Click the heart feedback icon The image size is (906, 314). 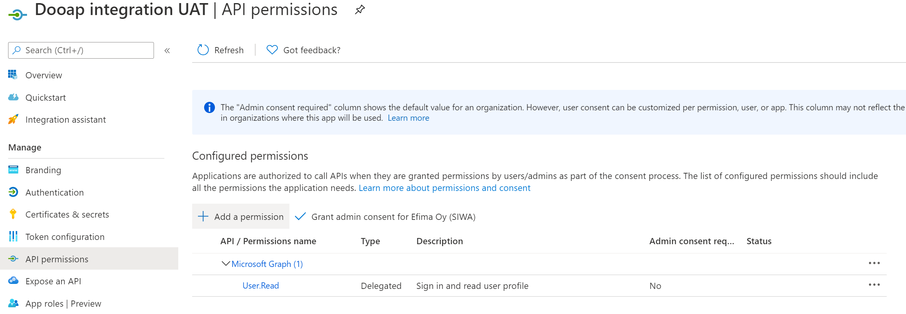pyautogui.click(x=272, y=50)
